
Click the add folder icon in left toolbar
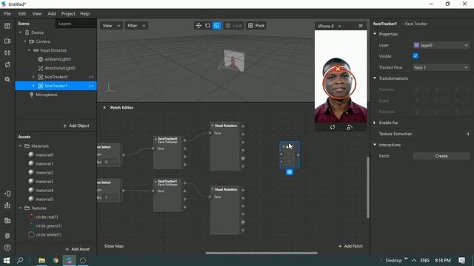click(x=7, y=220)
